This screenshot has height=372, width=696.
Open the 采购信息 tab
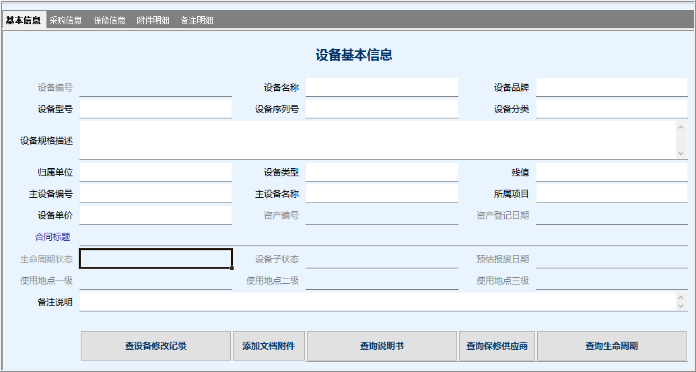tap(66, 20)
